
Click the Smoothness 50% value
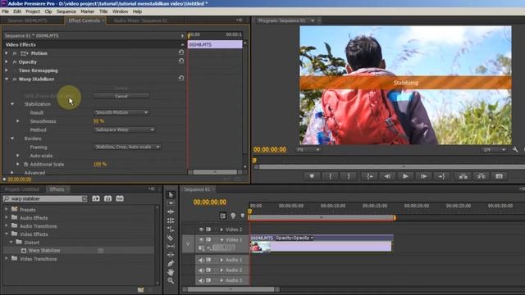coord(98,121)
